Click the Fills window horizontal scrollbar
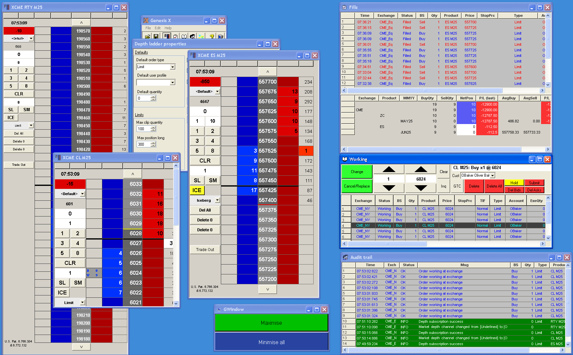The image size is (573, 355). [x=425, y=90]
